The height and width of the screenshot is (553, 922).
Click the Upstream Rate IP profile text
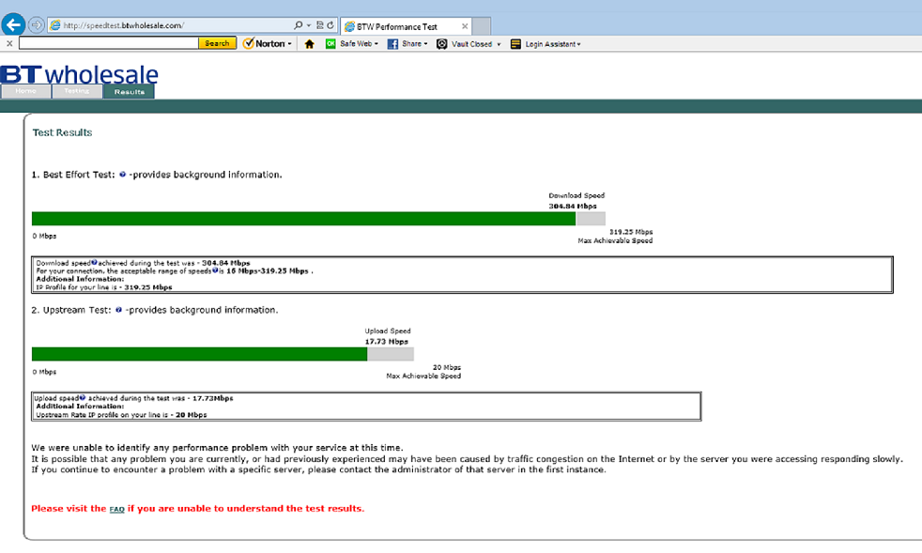[121, 415]
